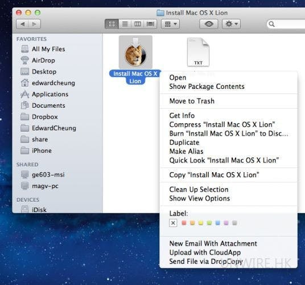Choose Make Alias
305x285 pixels.
229,152
